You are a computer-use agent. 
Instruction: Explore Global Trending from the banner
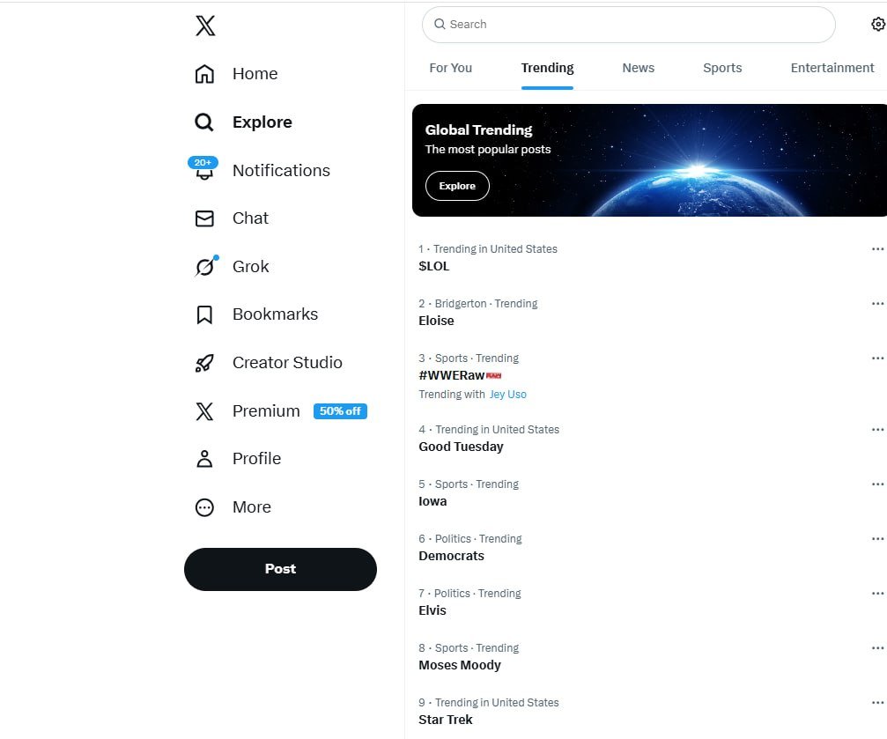(457, 186)
